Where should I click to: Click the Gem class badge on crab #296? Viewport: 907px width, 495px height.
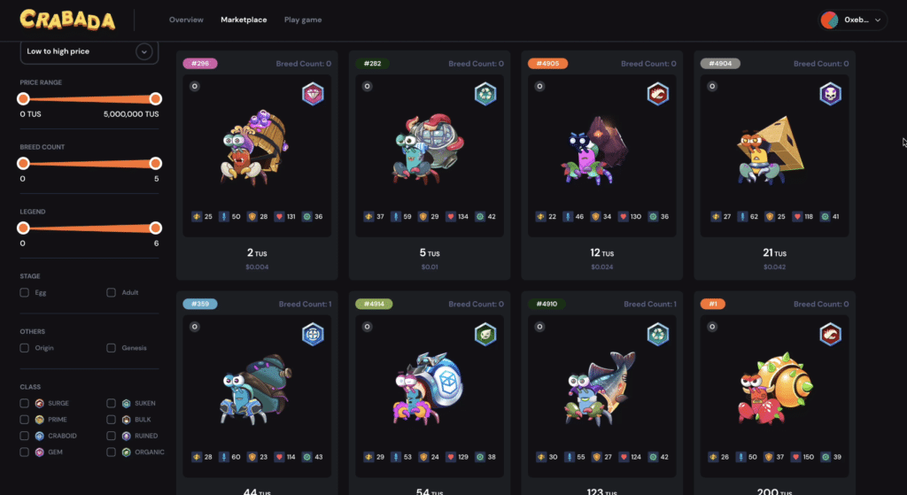(313, 94)
